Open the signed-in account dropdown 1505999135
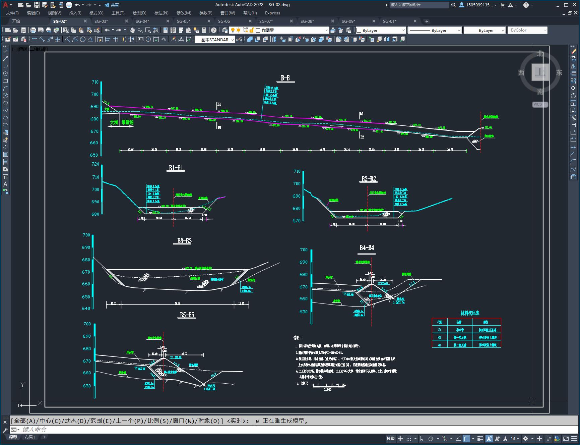580x445 pixels. [478, 5]
